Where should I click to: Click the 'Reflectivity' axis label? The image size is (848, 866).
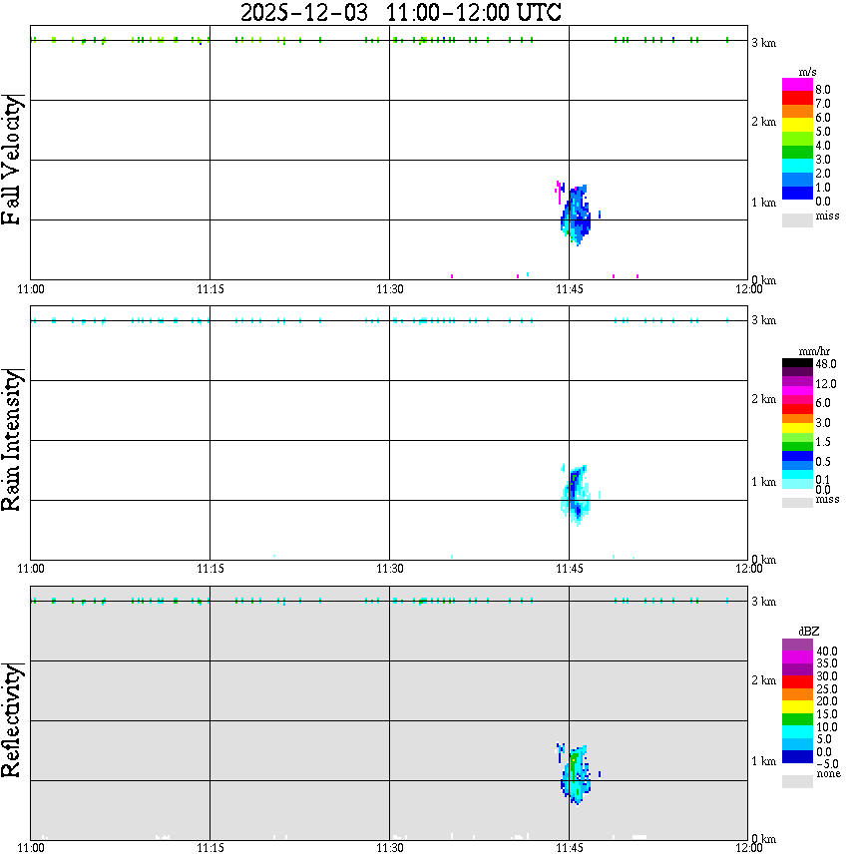11,720
